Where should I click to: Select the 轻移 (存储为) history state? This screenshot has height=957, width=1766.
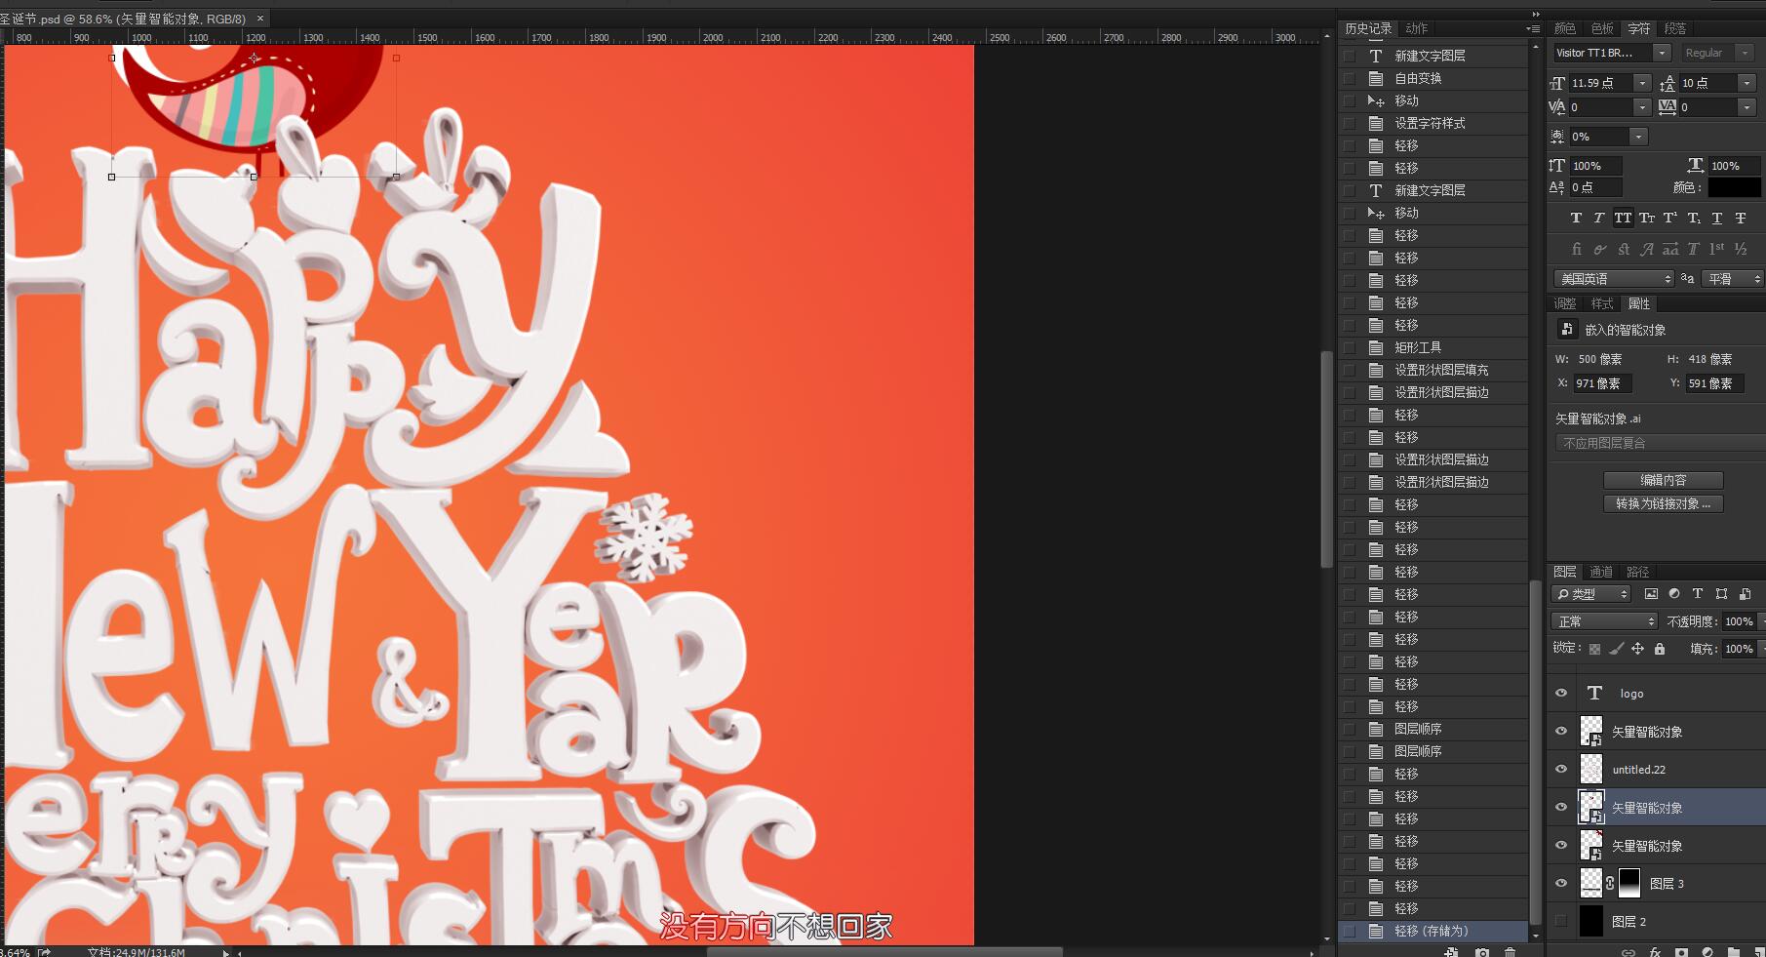coord(1432,931)
